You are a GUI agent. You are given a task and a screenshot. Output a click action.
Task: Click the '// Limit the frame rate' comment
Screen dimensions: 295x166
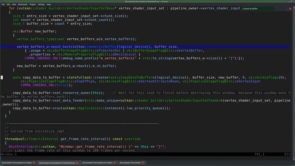click(x=72, y=150)
